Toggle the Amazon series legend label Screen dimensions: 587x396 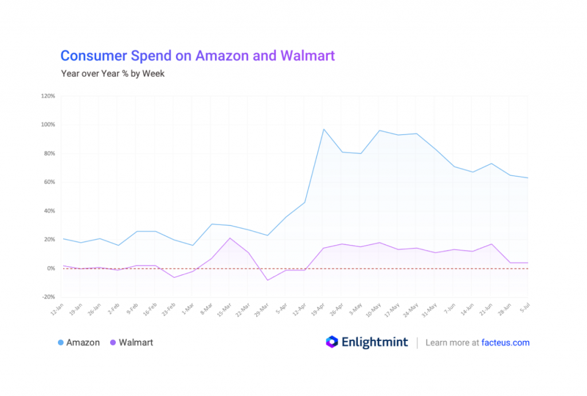click(83, 343)
